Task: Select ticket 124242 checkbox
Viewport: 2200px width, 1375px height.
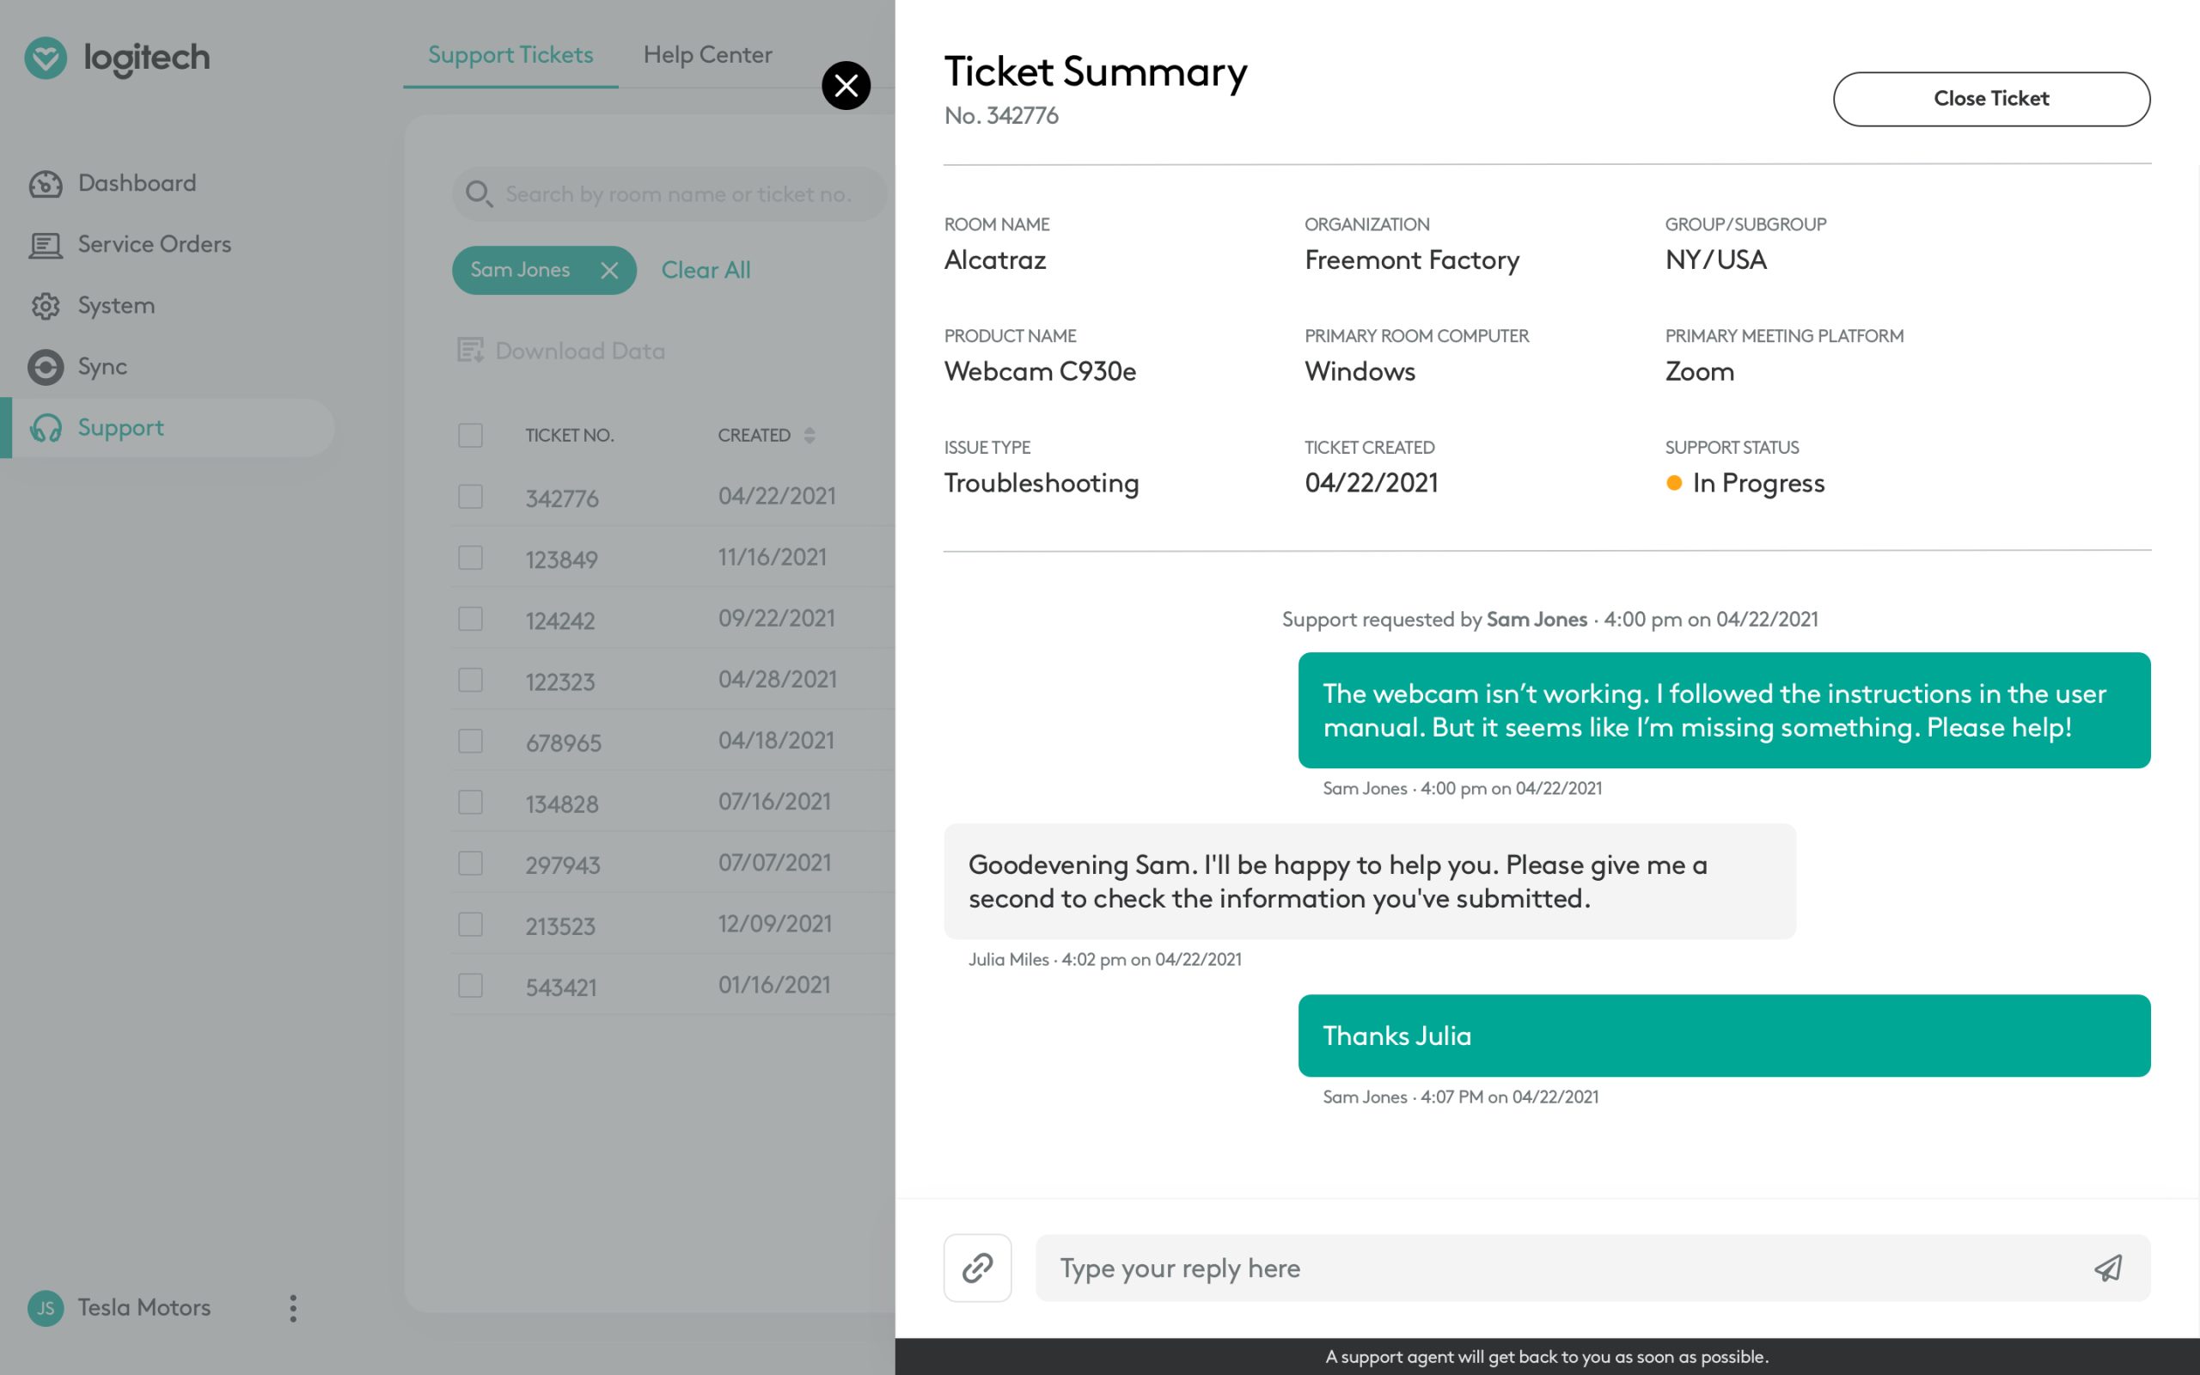Action: pos(470,619)
